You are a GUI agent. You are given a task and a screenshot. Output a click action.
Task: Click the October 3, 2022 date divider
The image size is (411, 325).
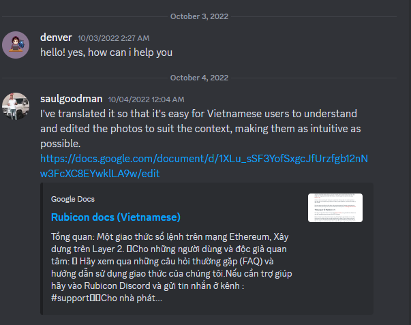click(x=199, y=16)
